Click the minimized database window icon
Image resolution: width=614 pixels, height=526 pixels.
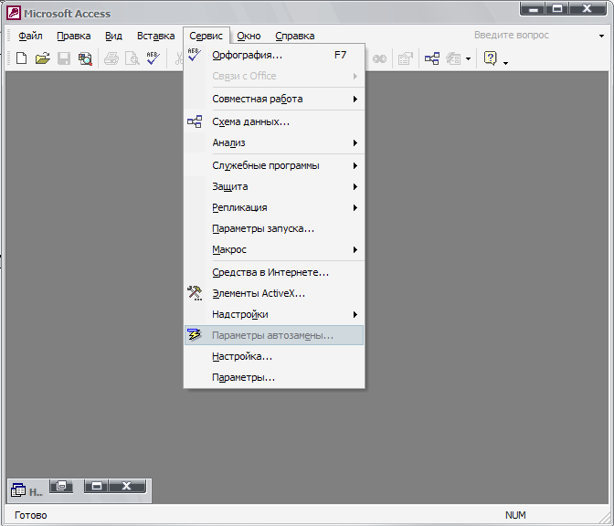point(18,490)
